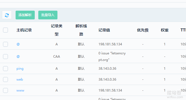Click record type A in ping row

coord(57,69)
